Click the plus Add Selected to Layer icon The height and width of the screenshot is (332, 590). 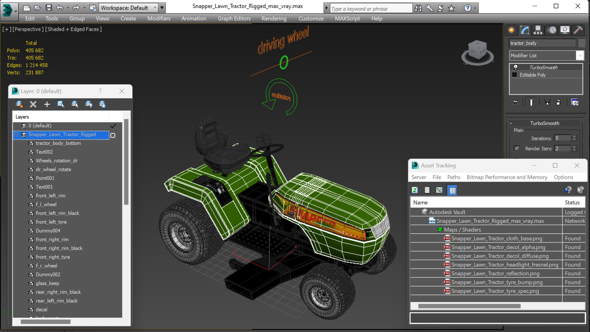click(47, 104)
